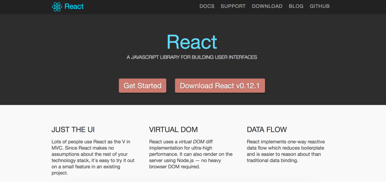Screen dimensions: 386x182
Task: Click the React atom logo icon
Action: (57, 7)
